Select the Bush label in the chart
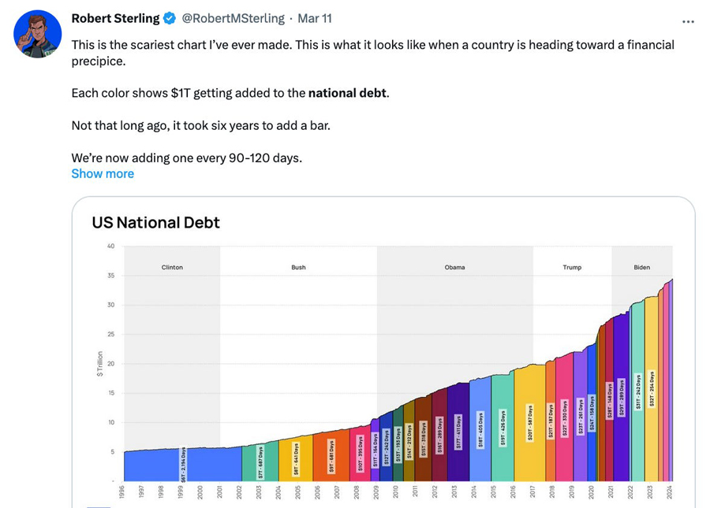Image resolution: width=710 pixels, height=508 pixels. tap(298, 268)
